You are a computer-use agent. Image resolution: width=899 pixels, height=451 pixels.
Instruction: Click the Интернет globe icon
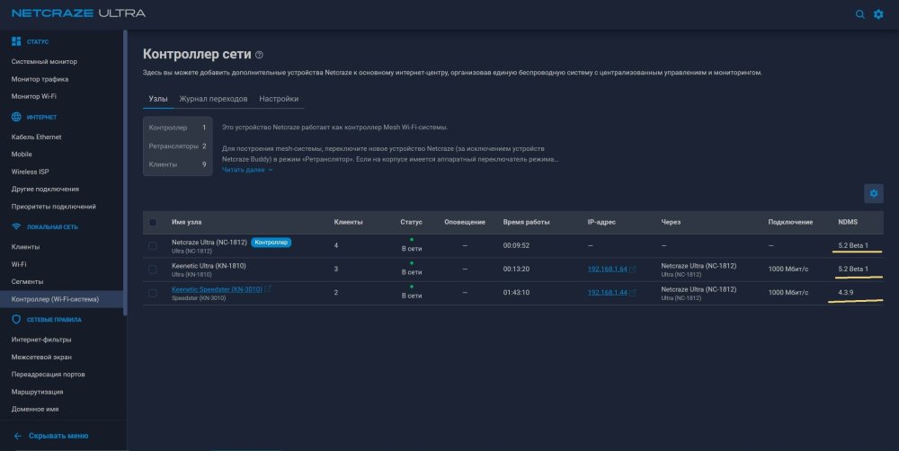coord(16,117)
